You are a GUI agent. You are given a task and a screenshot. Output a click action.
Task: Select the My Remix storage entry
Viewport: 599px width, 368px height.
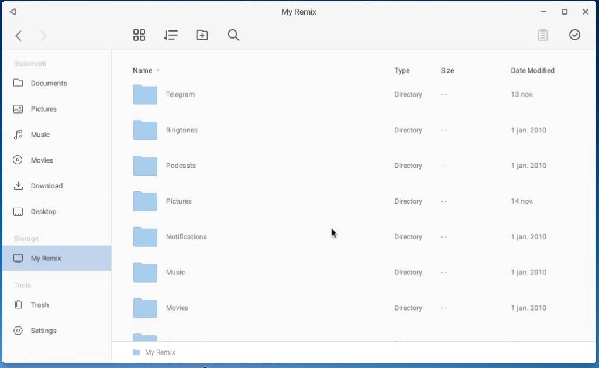(45, 258)
